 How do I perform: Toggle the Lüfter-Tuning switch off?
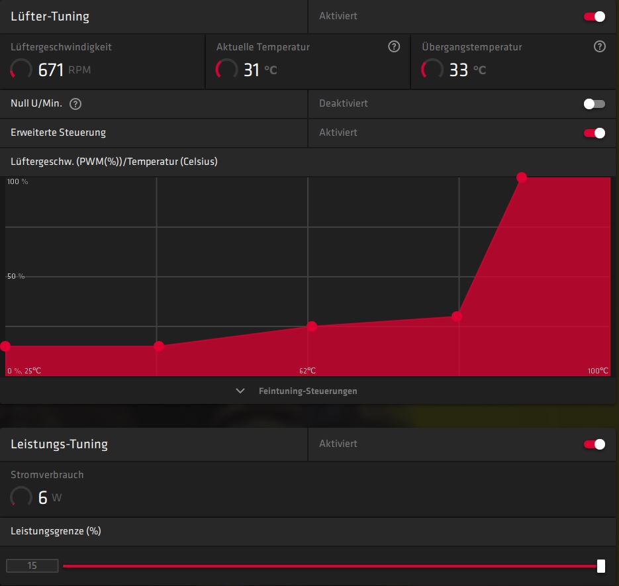click(594, 17)
